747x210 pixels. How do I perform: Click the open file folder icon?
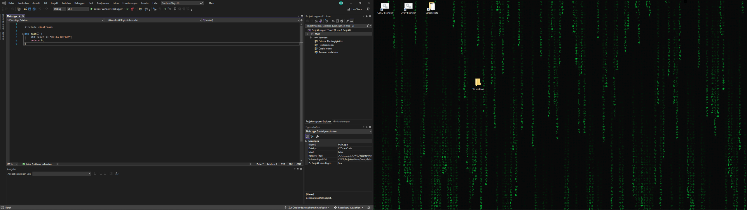coord(25,9)
